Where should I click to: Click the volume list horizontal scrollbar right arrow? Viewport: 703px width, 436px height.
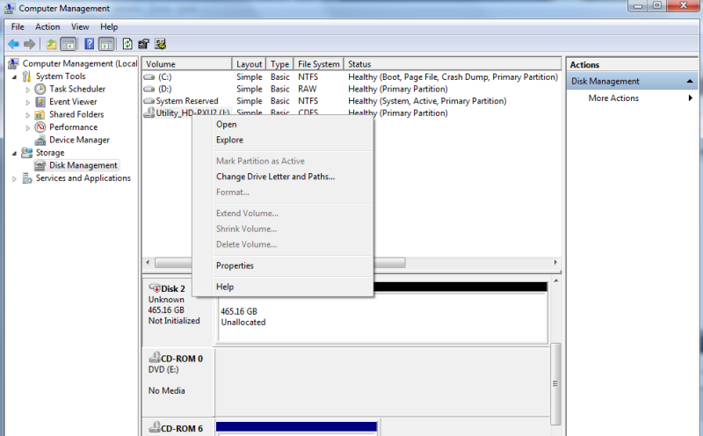pos(555,263)
